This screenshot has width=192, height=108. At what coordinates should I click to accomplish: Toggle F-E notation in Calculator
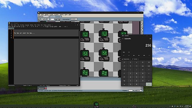129,52
